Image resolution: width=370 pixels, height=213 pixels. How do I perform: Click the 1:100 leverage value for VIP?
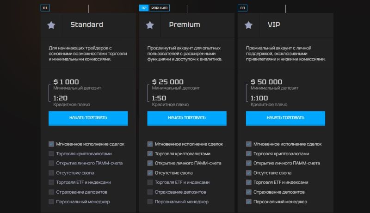pyautogui.click(x=259, y=98)
